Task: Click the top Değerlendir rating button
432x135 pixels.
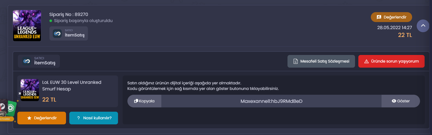Action: (x=391, y=17)
